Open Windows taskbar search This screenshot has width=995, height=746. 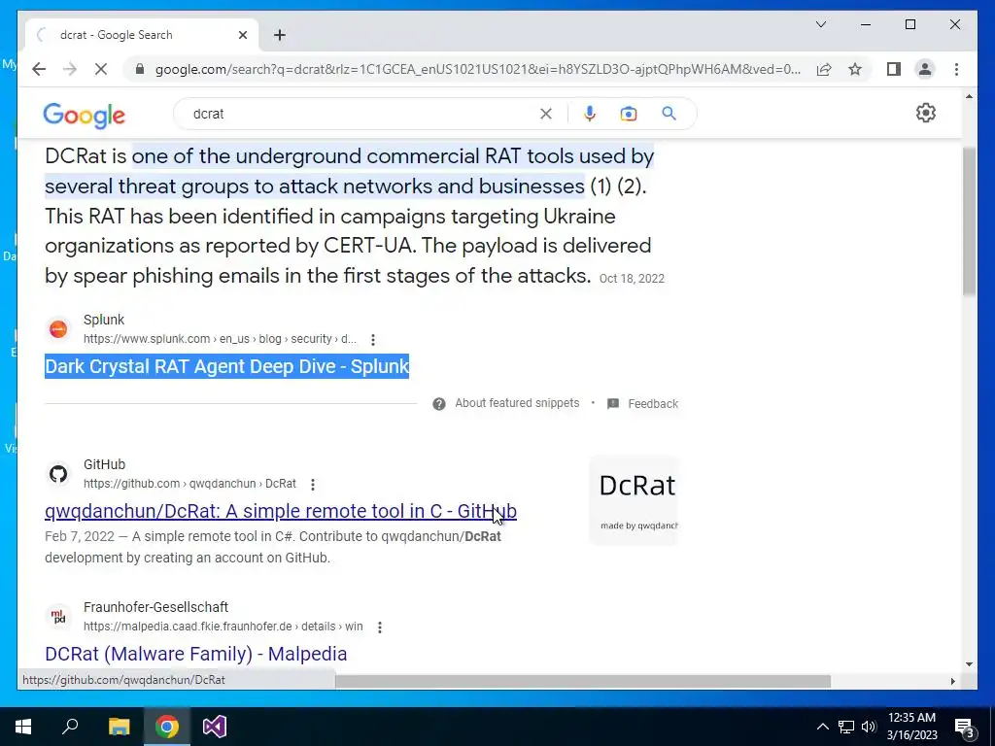[71, 727]
